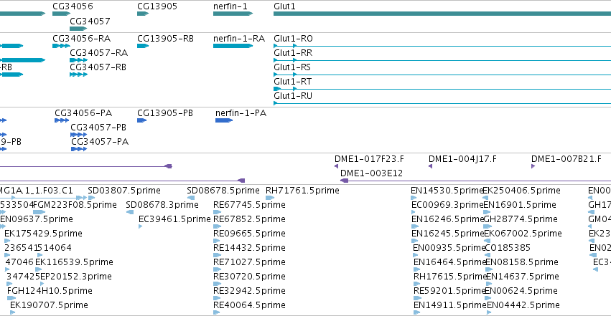This screenshot has height=316, width=611.
Task: Select the EN14530.5prime EST label
Action: point(447,191)
